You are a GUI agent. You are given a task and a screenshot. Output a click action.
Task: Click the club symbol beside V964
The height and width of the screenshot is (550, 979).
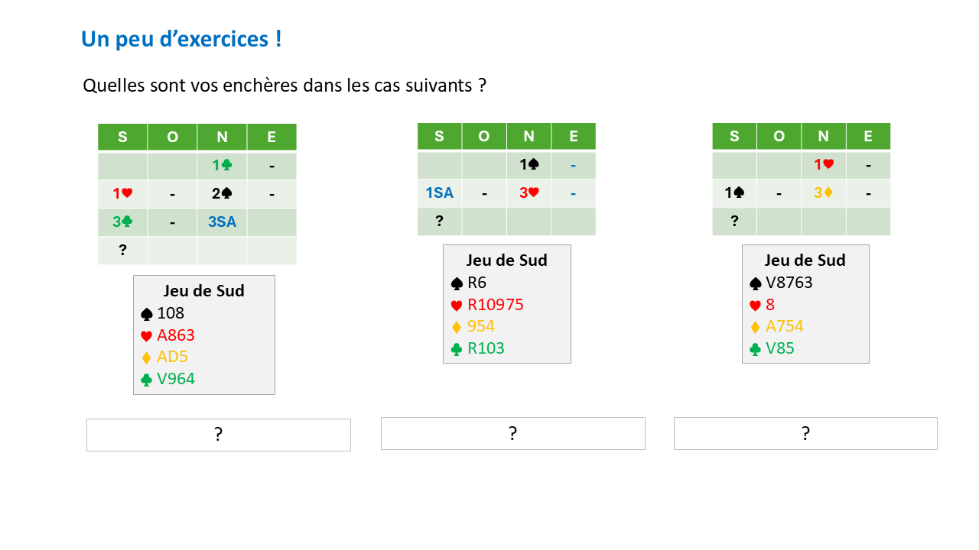pos(148,380)
